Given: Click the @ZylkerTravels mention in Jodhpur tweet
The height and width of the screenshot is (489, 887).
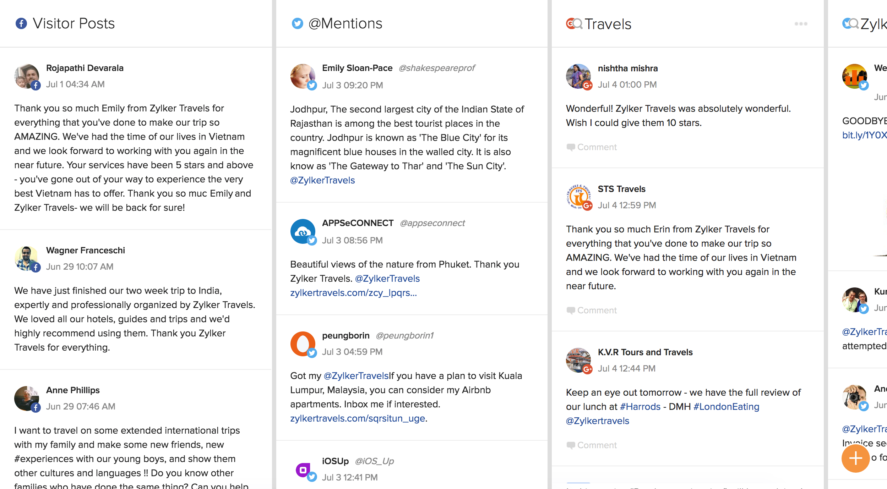Looking at the screenshot, I should coord(322,180).
